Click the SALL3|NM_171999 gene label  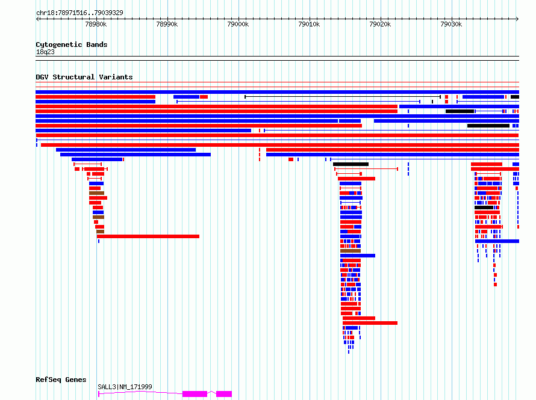[125, 387]
